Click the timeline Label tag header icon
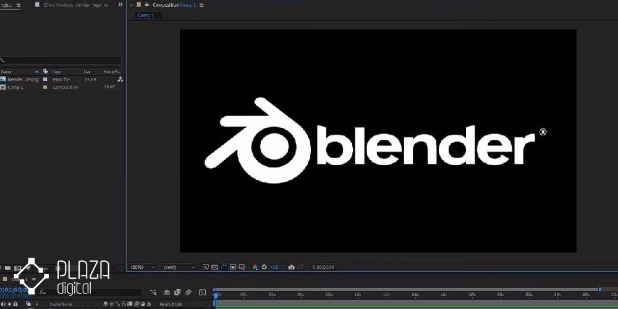The height and width of the screenshot is (309, 618). coord(28,304)
